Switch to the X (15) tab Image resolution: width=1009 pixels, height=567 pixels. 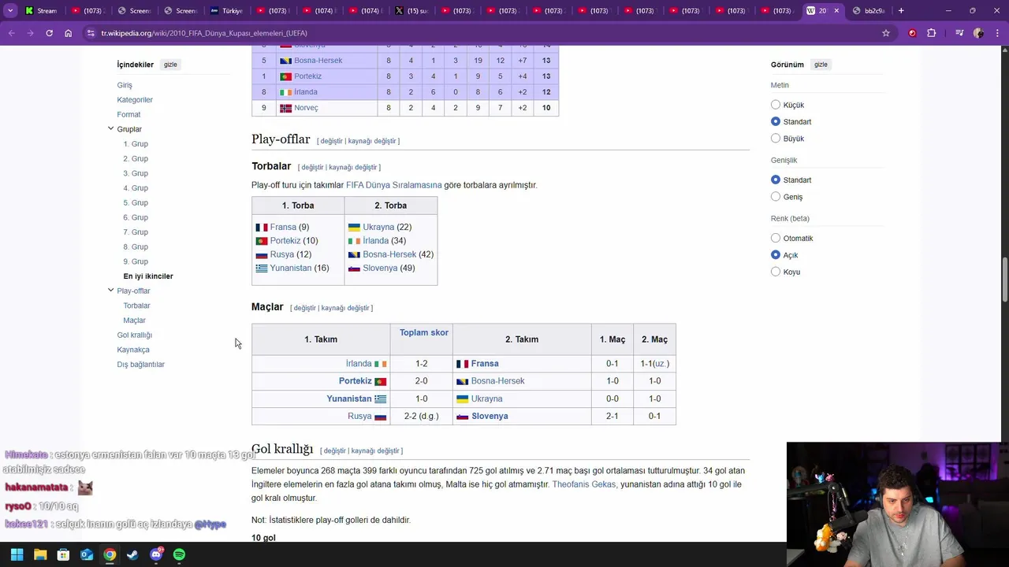pos(411,10)
